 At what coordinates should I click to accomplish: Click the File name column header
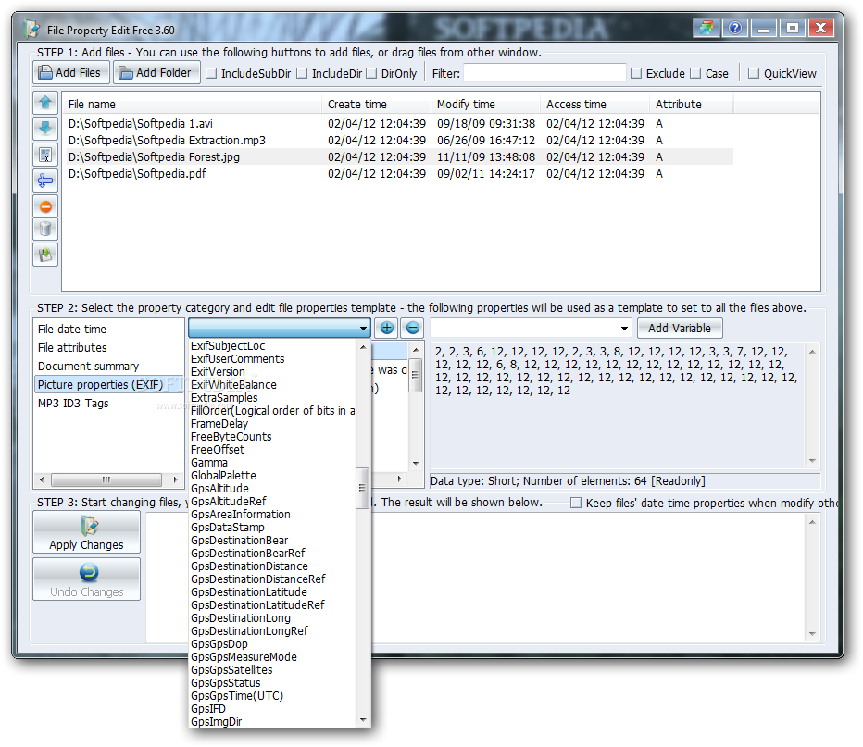192,104
